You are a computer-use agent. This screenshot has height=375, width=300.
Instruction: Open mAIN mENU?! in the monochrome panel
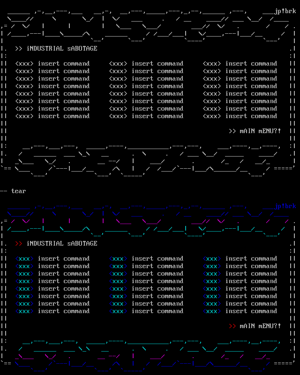[x=260, y=131]
